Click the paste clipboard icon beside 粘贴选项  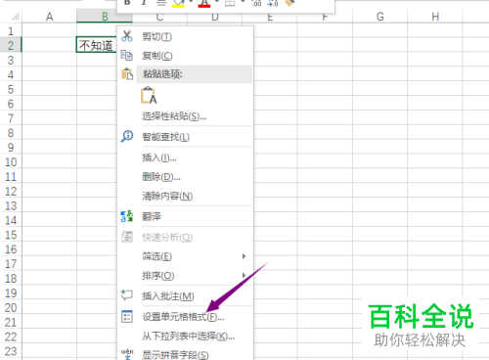[x=127, y=74]
